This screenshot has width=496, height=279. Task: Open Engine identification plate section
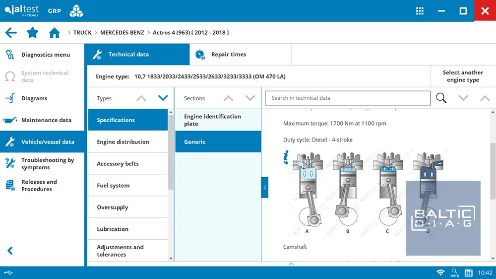coord(218,120)
